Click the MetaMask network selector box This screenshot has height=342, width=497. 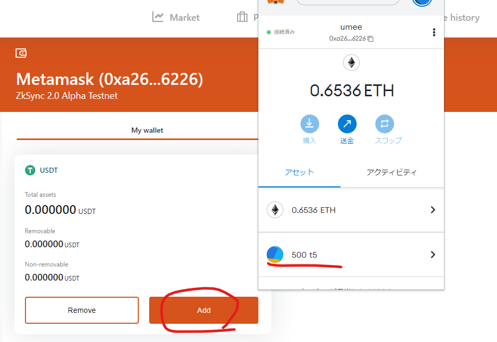pos(348,2)
